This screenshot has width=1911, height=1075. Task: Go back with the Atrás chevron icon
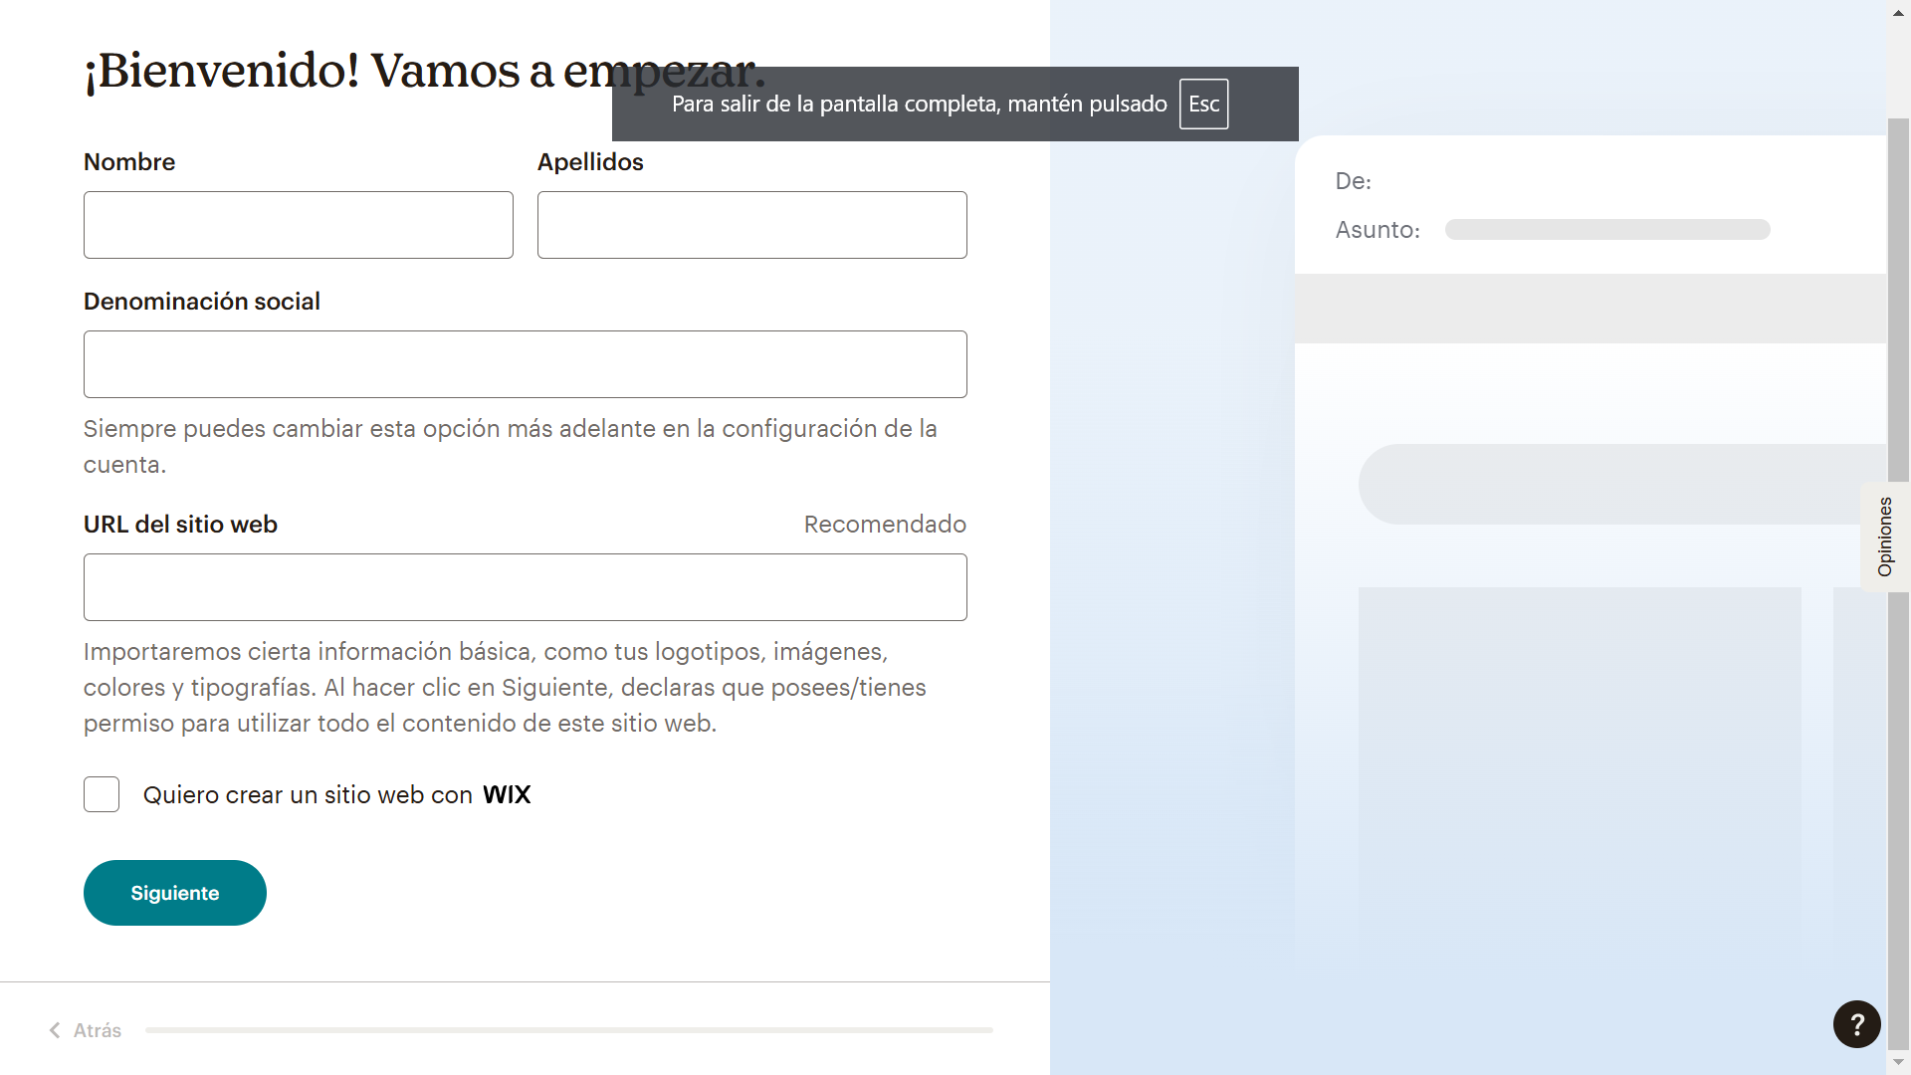pyautogui.click(x=55, y=1030)
